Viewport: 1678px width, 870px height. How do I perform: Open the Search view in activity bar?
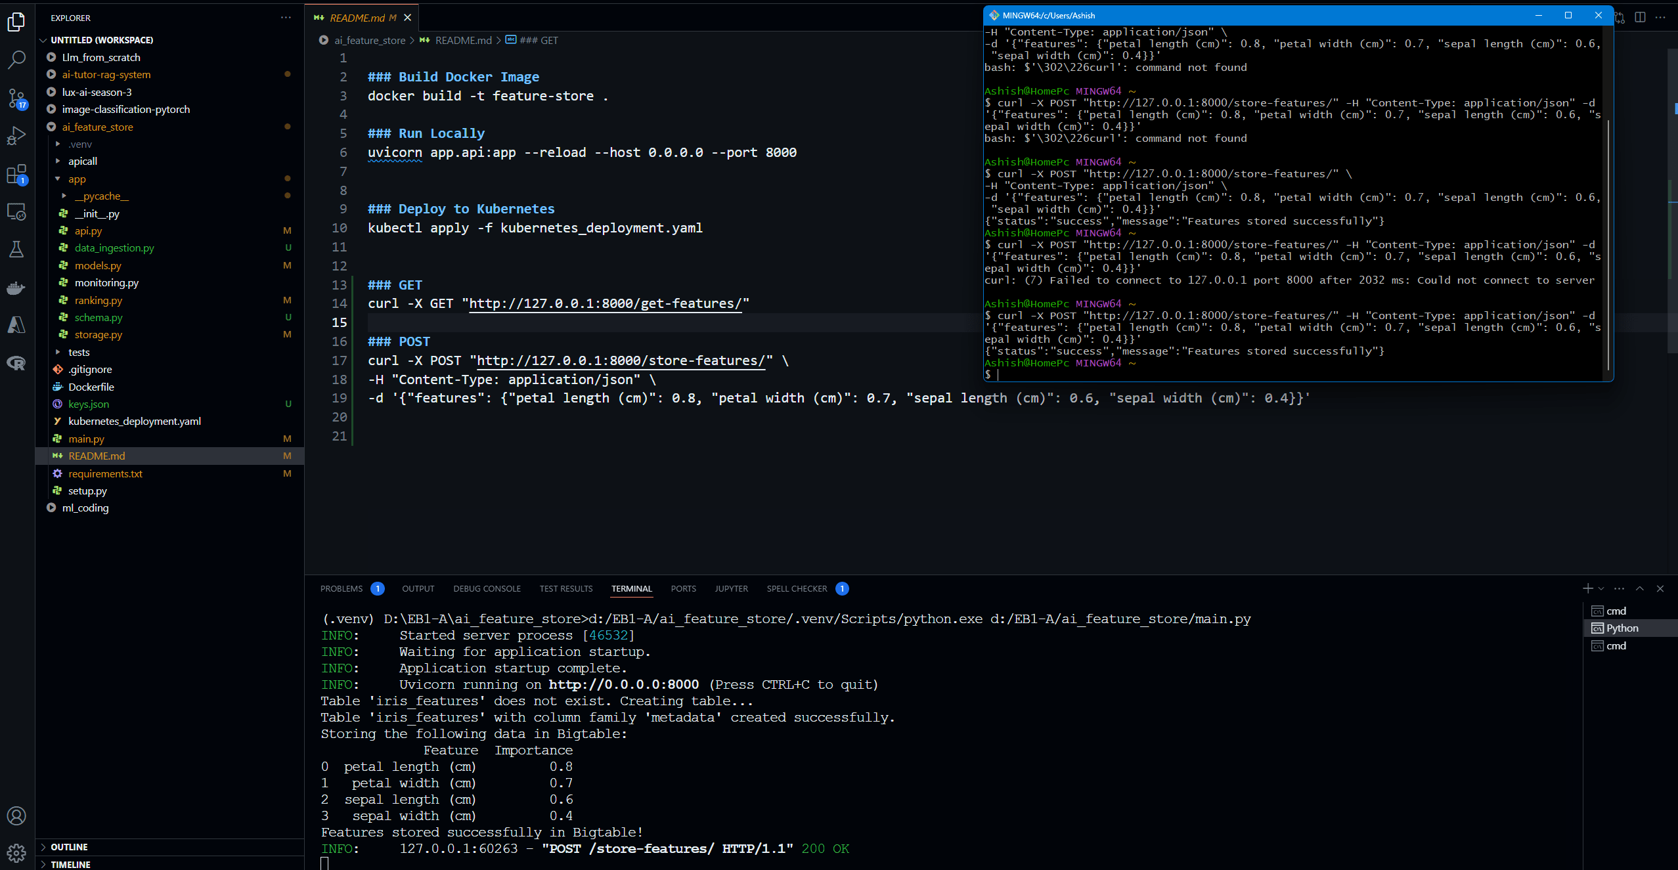point(16,60)
